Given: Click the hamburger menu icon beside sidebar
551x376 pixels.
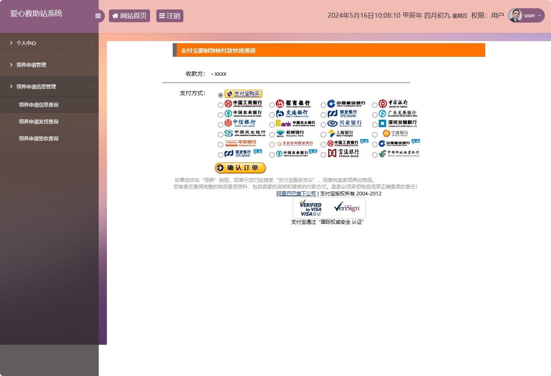Looking at the screenshot, I should coord(98,16).
